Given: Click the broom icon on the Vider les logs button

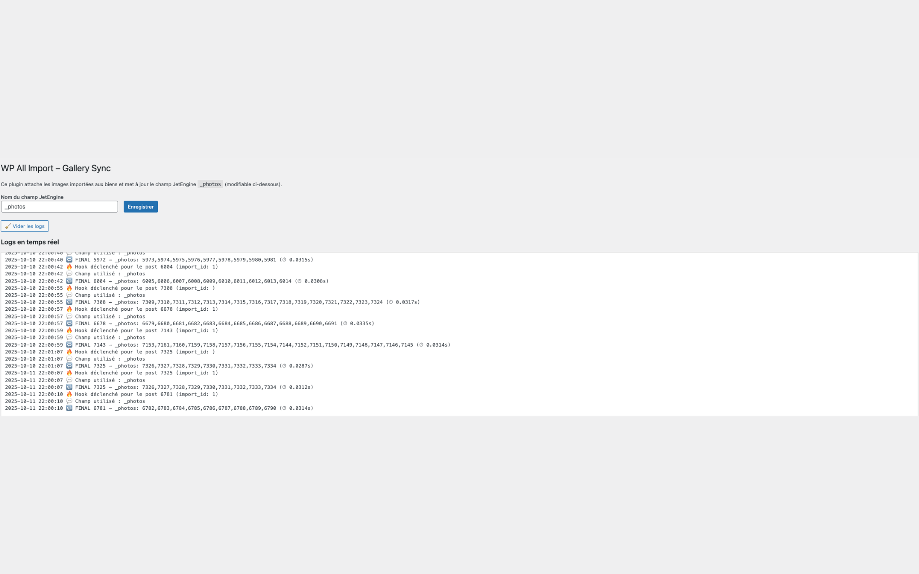Looking at the screenshot, I should tap(8, 226).
